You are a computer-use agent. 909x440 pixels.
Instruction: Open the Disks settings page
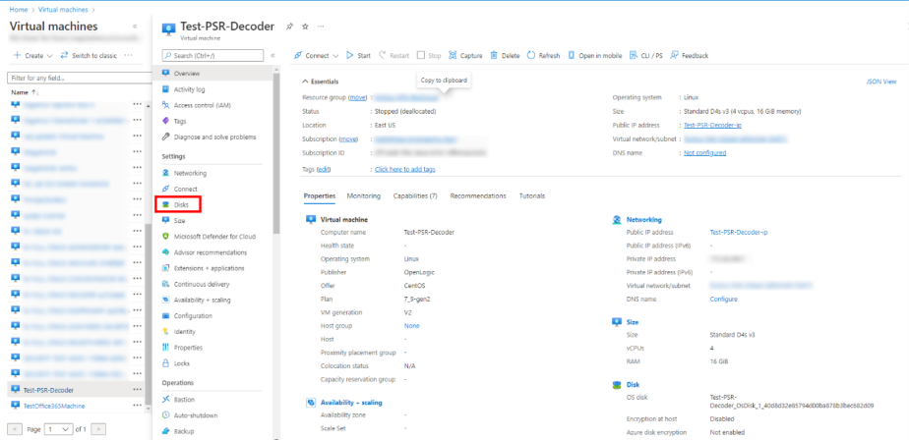point(179,204)
